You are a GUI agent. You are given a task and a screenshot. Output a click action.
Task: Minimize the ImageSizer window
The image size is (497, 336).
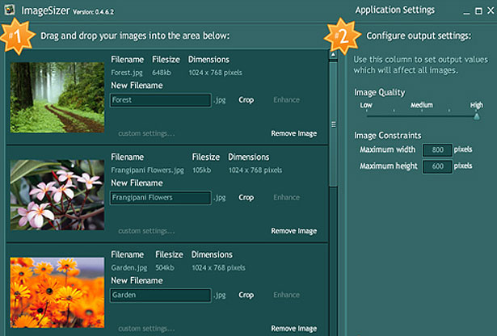pos(466,11)
